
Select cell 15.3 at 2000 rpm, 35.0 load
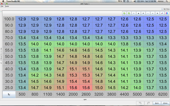pyautogui.click(x=73, y=75)
